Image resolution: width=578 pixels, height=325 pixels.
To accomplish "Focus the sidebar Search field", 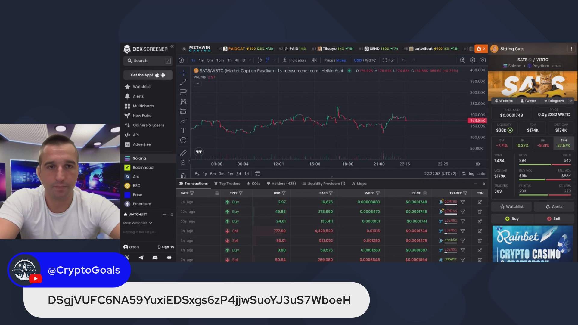I will (x=148, y=61).
